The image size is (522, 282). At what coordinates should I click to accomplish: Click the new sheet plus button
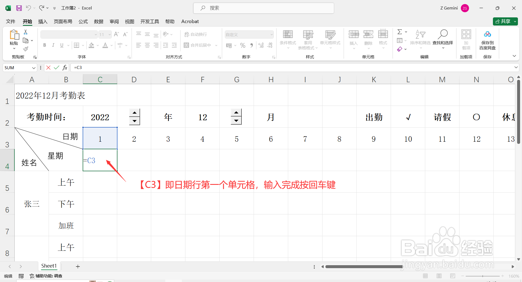[78, 266]
